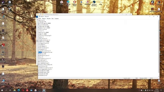
Task: Click the MapOpacity line
Action: [44, 28]
